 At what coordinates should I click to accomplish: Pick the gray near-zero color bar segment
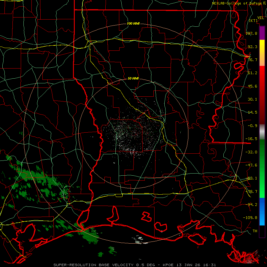pyautogui.click(x=262, y=132)
